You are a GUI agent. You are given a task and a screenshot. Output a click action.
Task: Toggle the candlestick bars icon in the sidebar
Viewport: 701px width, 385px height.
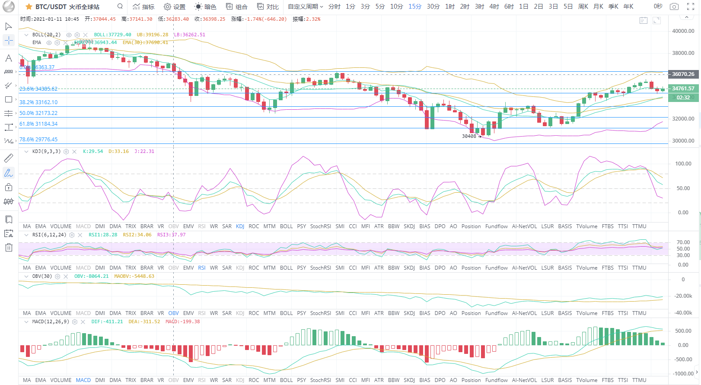tap(8, 201)
